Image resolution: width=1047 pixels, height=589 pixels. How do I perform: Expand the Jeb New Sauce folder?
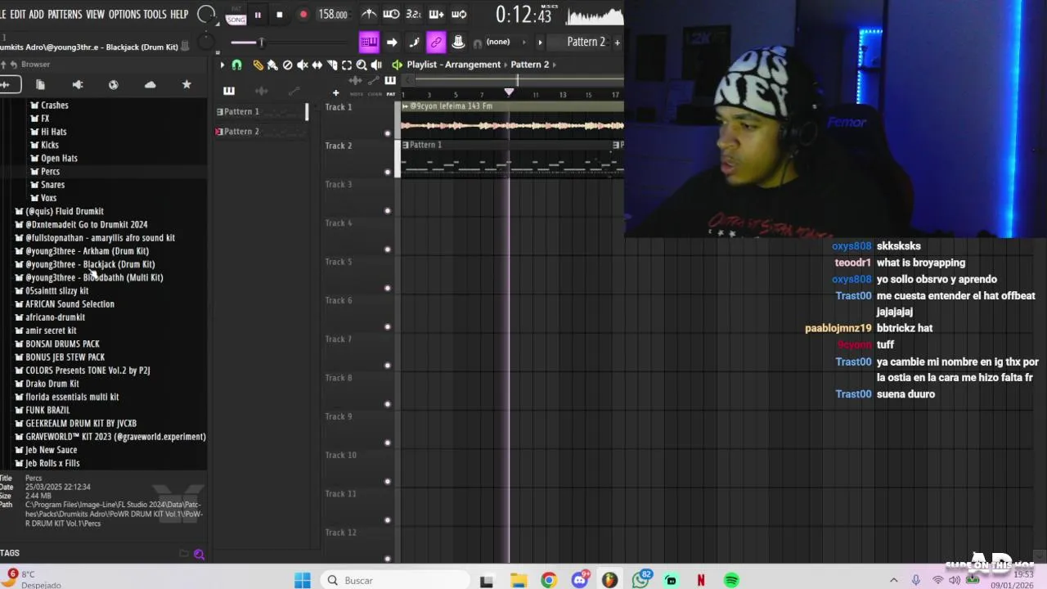pos(51,450)
